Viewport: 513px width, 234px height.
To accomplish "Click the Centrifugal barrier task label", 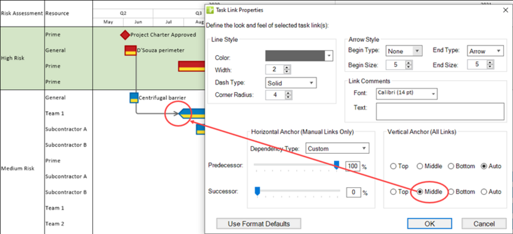I will pyautogui.click(x=163, y=97).
